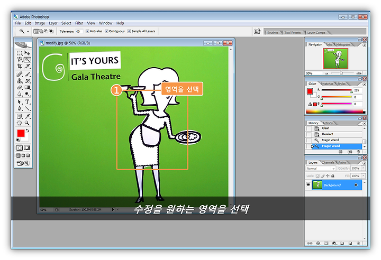Toggle the Contiguous checkbox
This screenshot has width=381, height=260.
106,31
